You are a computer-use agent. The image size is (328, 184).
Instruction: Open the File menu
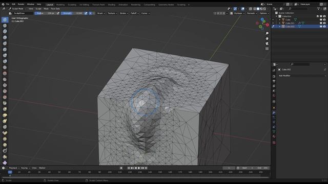8,4
